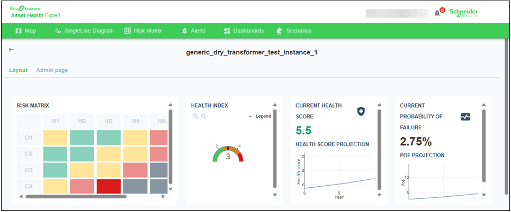Click the dark red CI4 HI3 matrix cell
This screenshot has height=212, width=511.
[109, 186]
